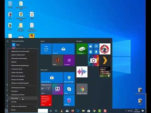151x113 pixels.
Task: Launch the Office tile
Action: click(58, 61)
